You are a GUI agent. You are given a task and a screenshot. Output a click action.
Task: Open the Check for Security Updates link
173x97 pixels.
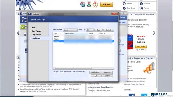136,78
